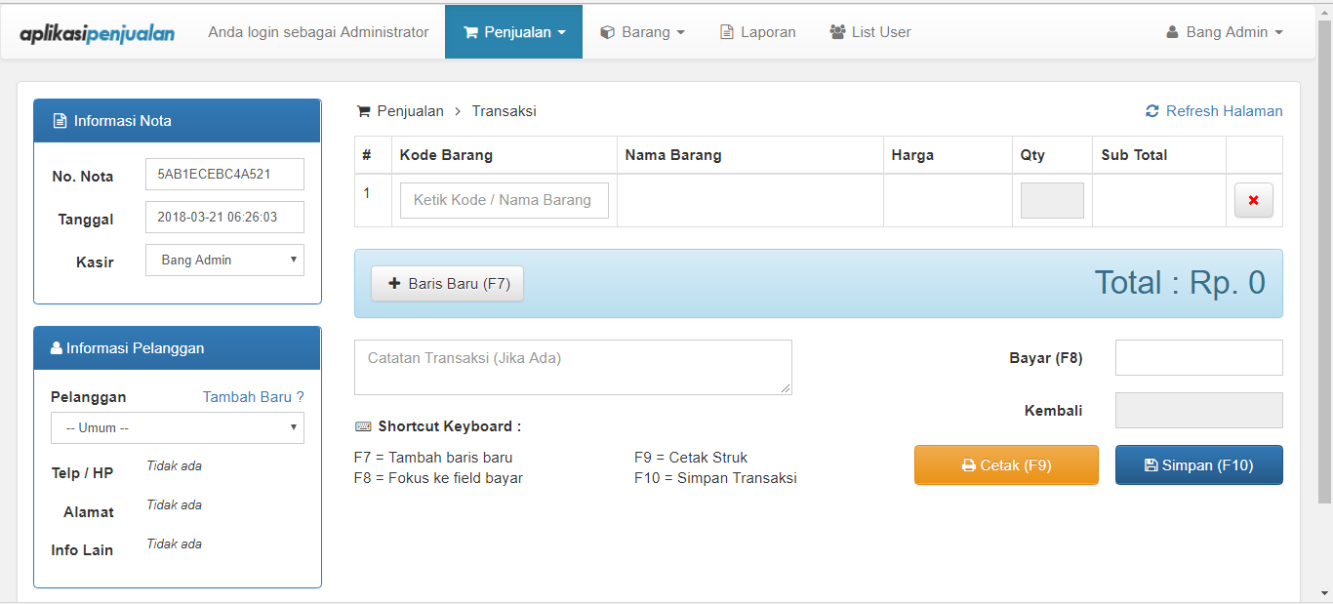This screenshot has height=604, width=1333.
Task: Remove table row one with the red X
Action: 1253,199
